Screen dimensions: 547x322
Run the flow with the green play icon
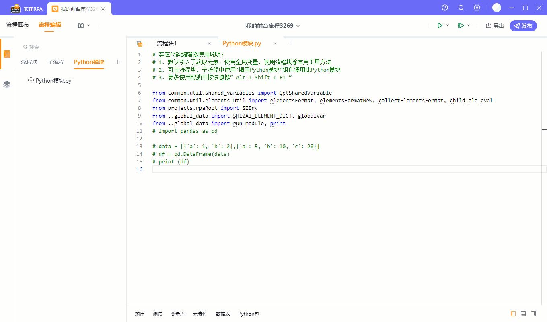440,25
